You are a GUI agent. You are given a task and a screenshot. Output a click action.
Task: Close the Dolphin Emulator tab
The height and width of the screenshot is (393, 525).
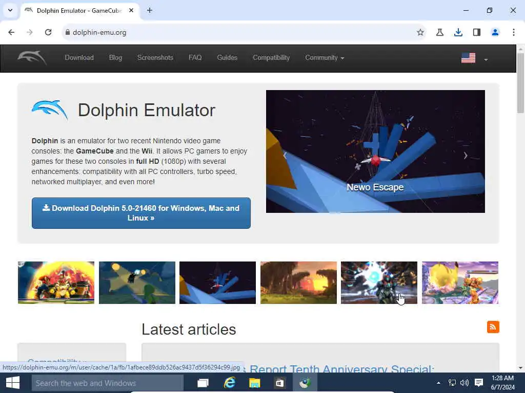131,10
